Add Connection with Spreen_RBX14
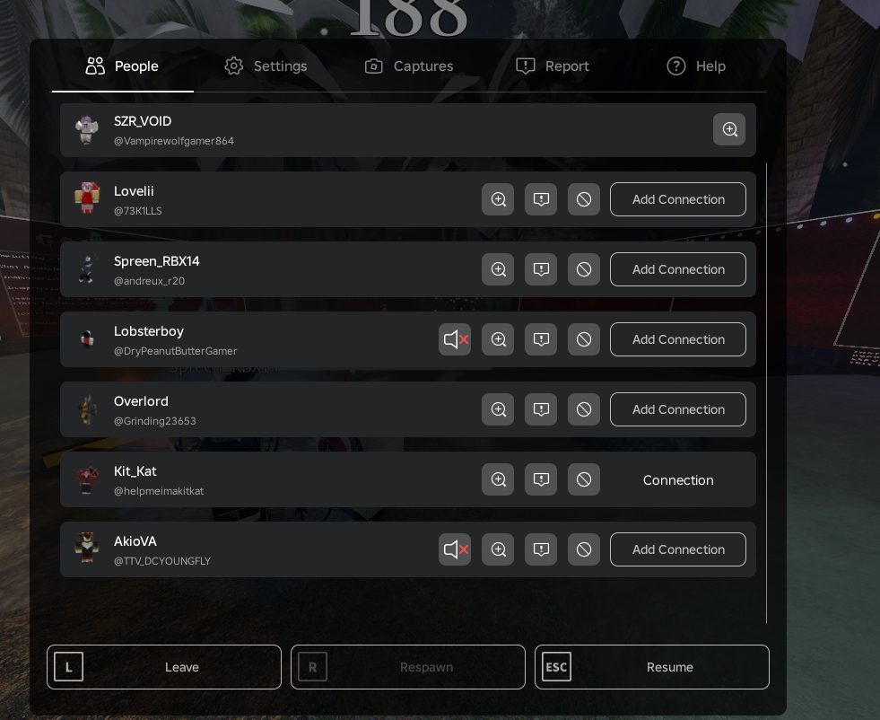The image size is (880, 720). [678, 269]
